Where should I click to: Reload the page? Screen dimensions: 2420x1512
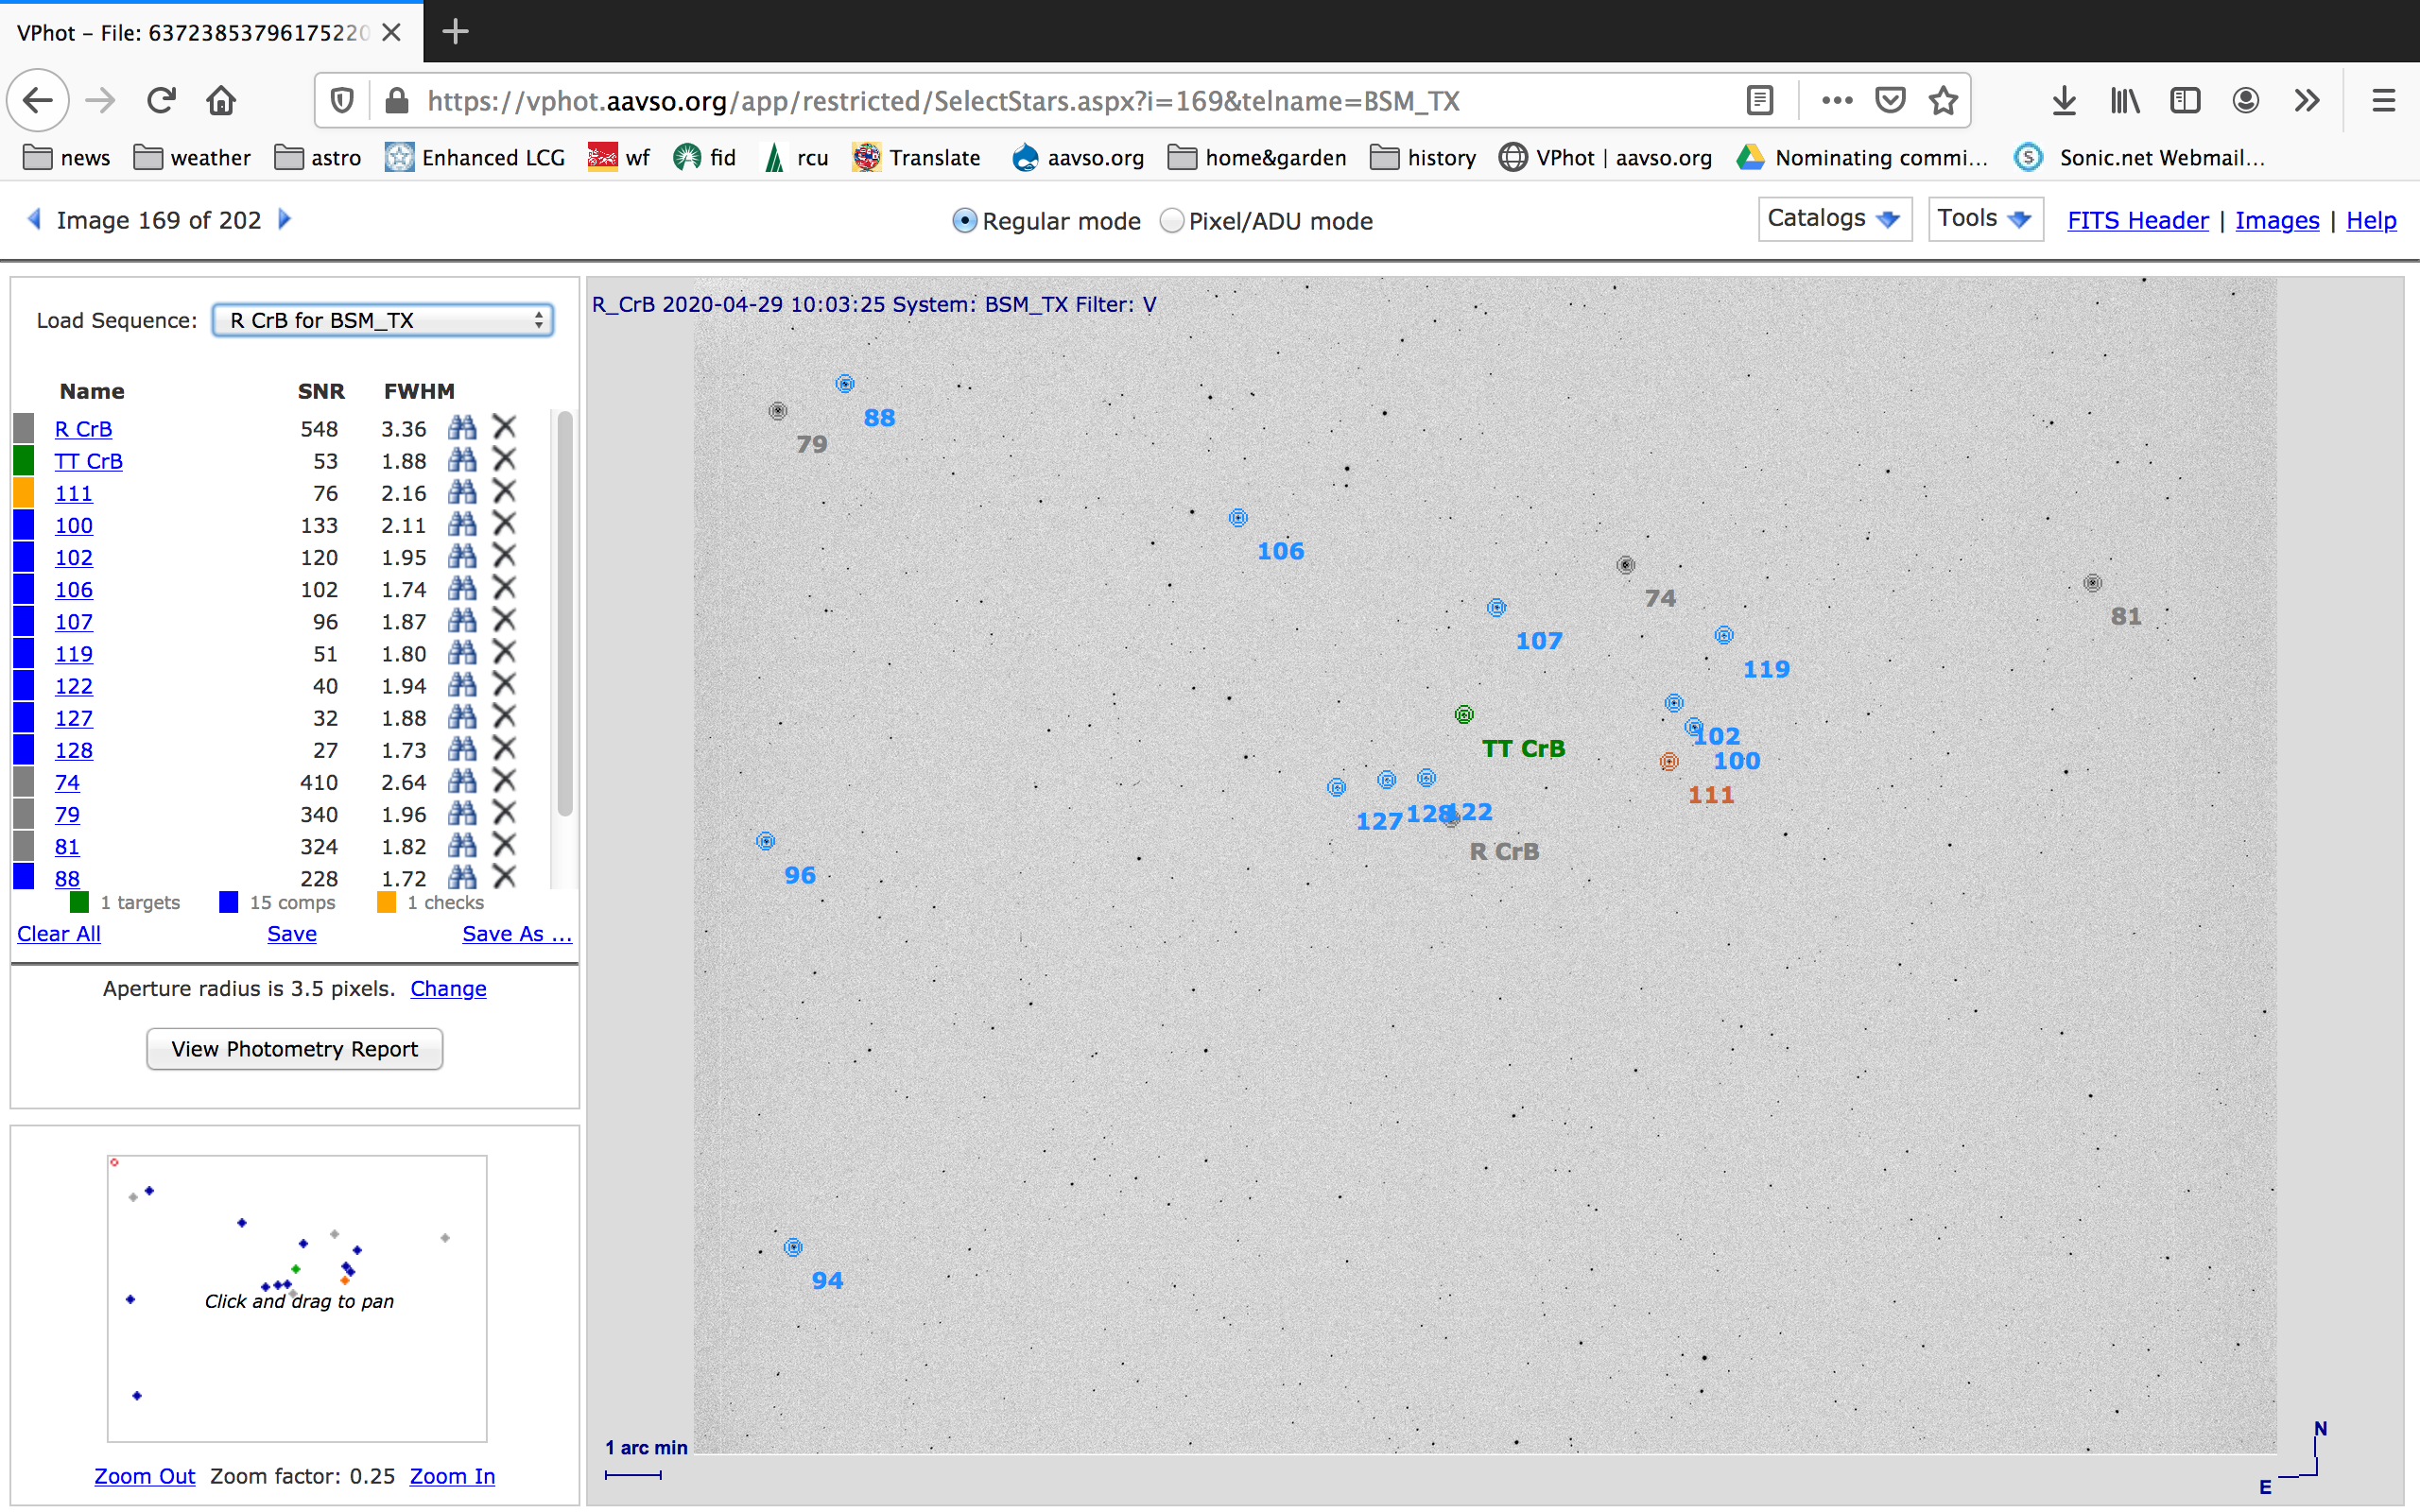coord(161,101)
